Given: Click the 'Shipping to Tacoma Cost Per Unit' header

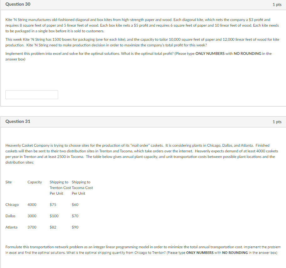Looking at the screenshot, I should (82, 187).
